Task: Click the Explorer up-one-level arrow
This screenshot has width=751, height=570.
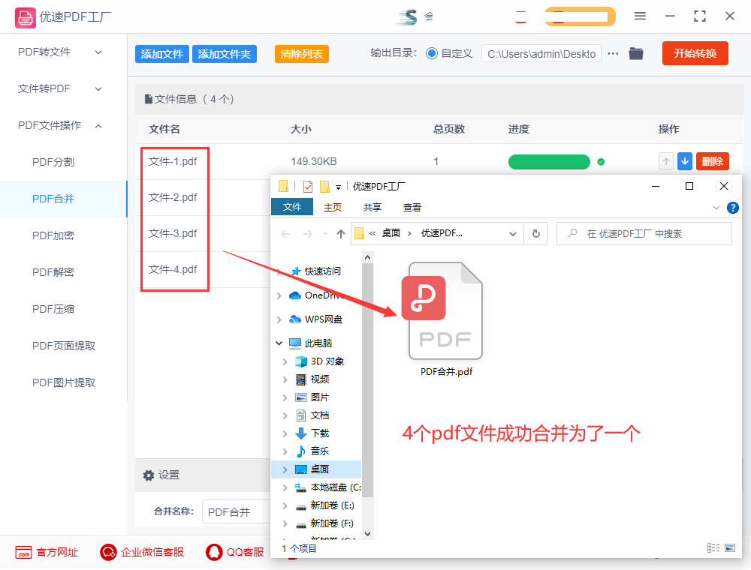Action: click(x=340, y=234)
